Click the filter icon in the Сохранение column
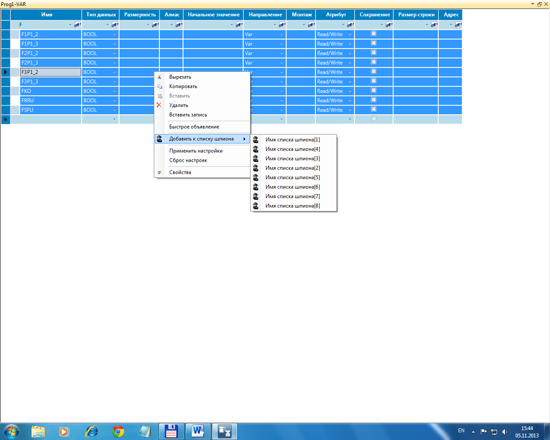Image resolution: width=550 pixels, height=440 pixels. tap(389, 25)
